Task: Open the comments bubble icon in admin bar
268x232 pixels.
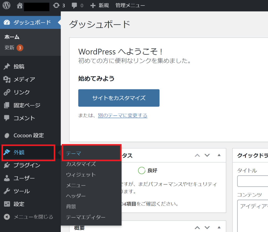Action: [x=74, y=6]
